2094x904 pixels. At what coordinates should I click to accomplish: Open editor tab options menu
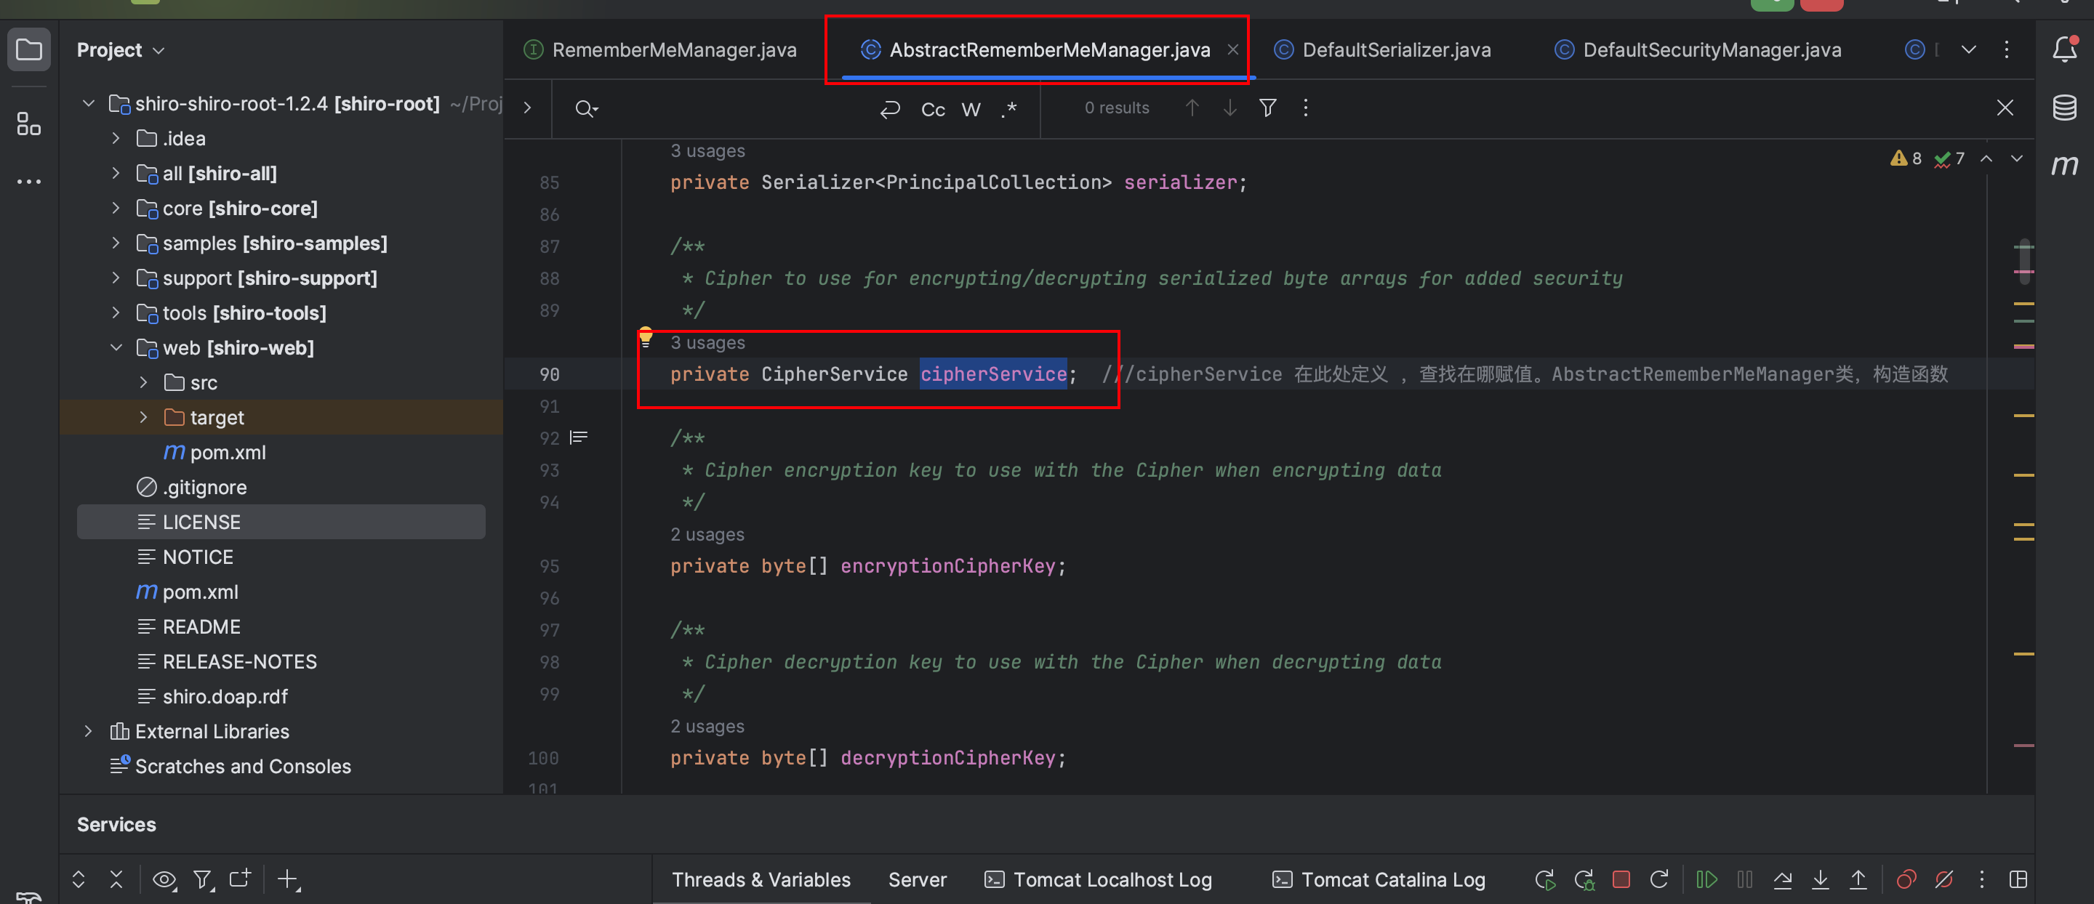click(2006, 49)
